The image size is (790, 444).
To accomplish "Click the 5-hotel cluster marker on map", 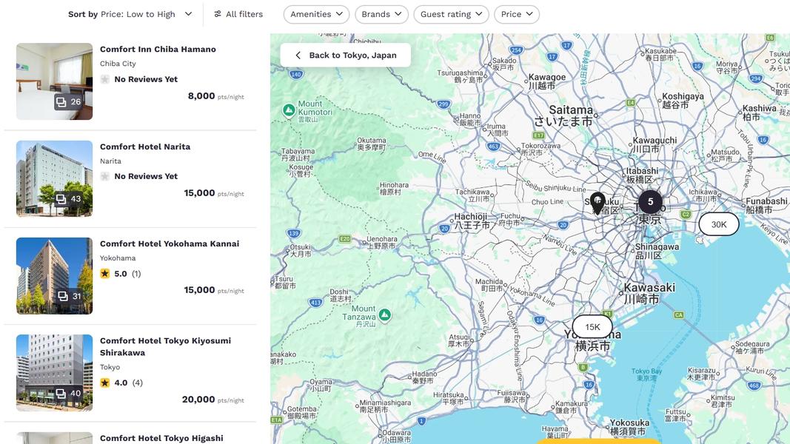I will [651, 202].
